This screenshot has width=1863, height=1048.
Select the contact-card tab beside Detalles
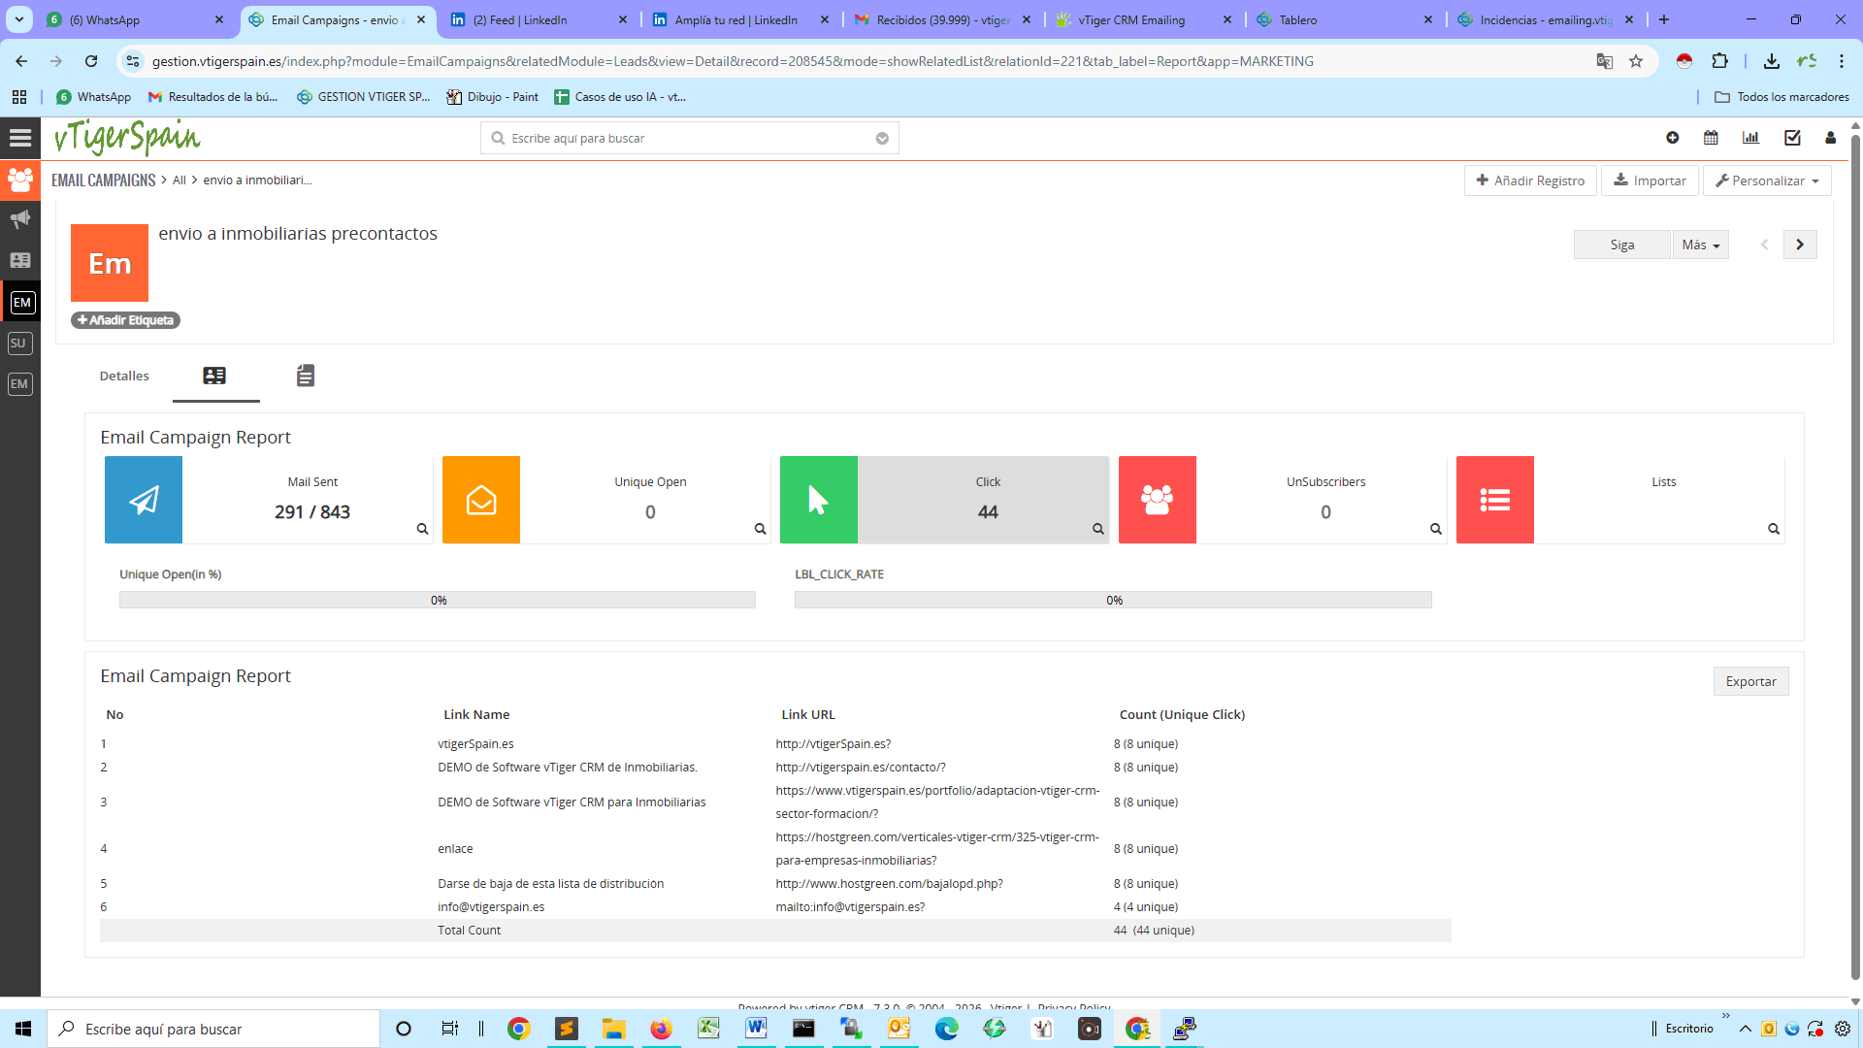215,376
